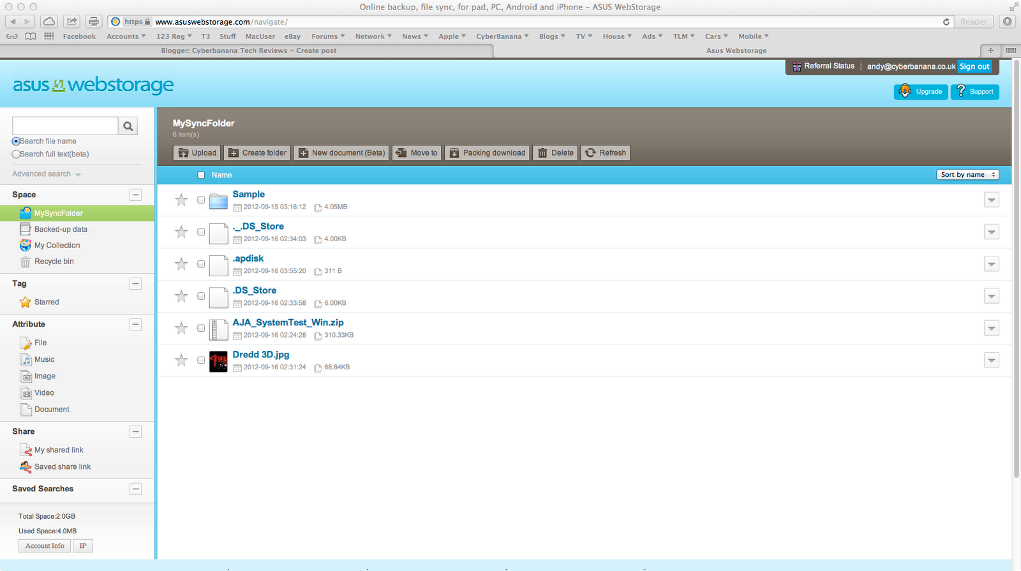Check the Sample folder checkbox
The width and height of the screenshot is (1021, 571).
point(201,200)
